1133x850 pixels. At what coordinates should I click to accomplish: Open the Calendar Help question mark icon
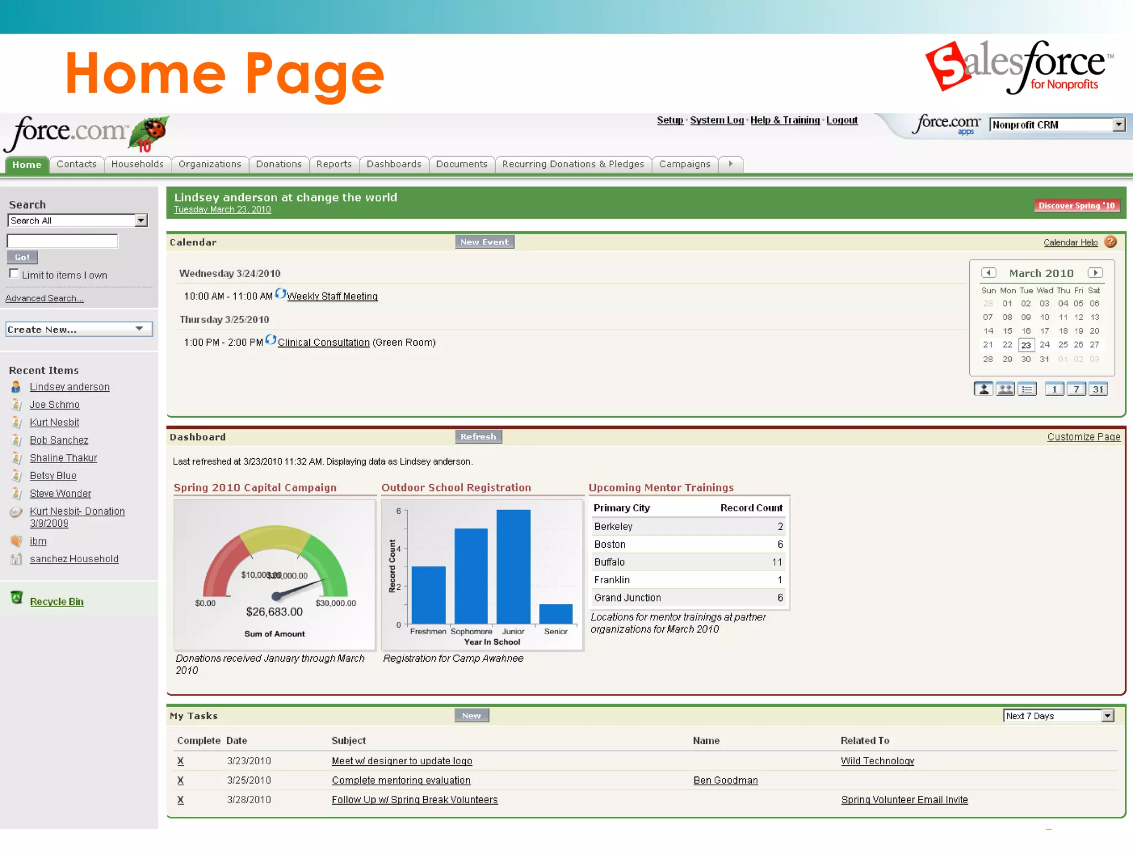pyautogui.click(x=1110, y=242)
